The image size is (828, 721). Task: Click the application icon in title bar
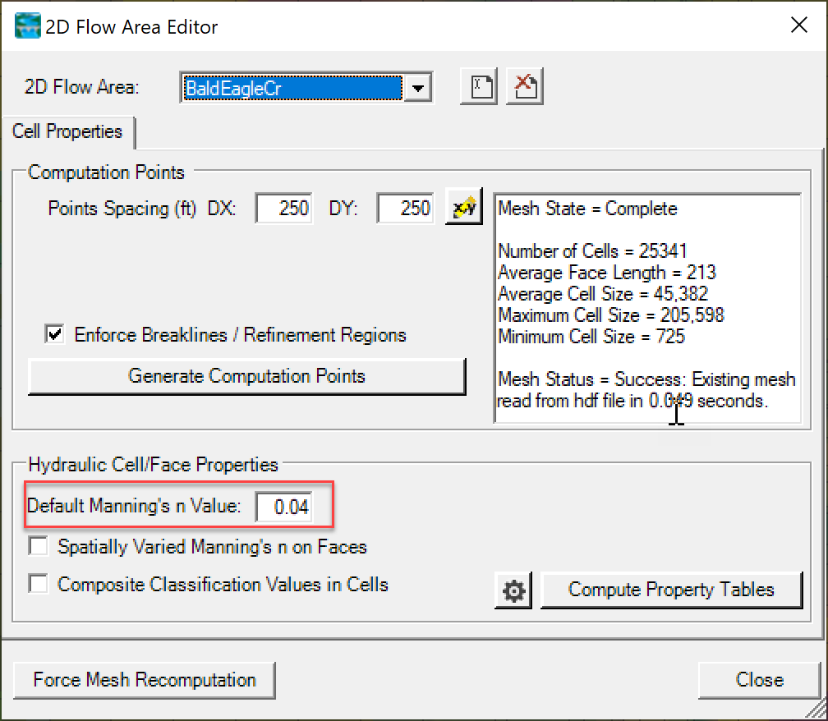(x=28, y=26)
